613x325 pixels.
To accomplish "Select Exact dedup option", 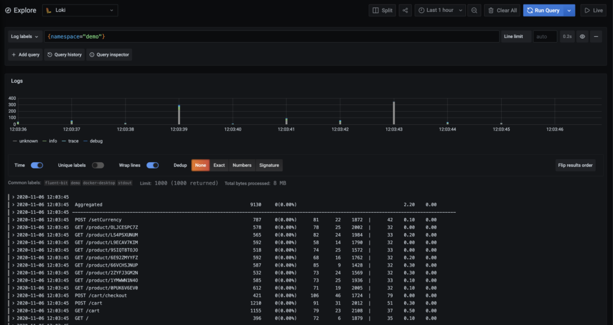I will [x=219, y=165].
